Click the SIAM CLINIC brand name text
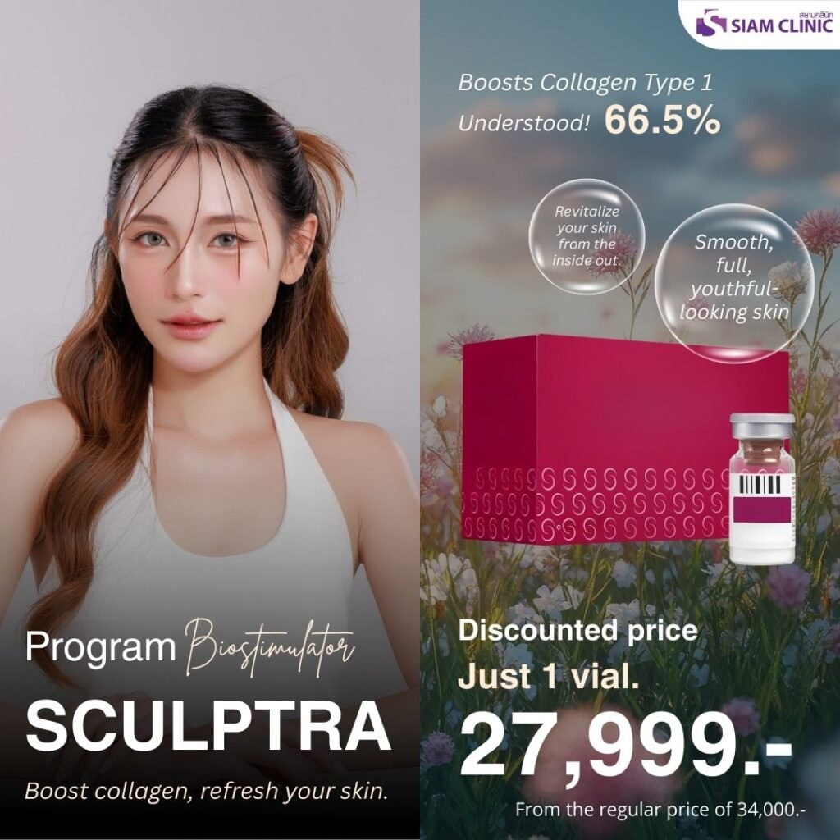Viewport: 840px width, 840px height. 783,25
